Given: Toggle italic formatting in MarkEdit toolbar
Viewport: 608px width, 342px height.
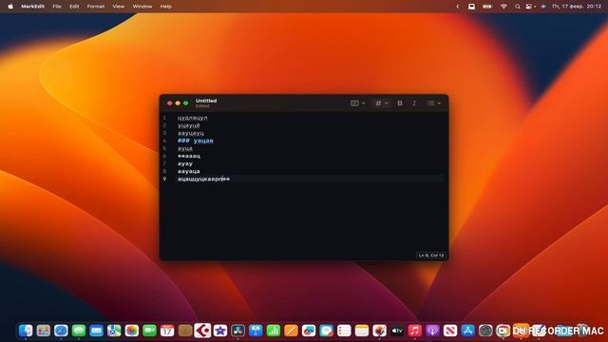Looking at the screenshot, I should coord(414,104).
